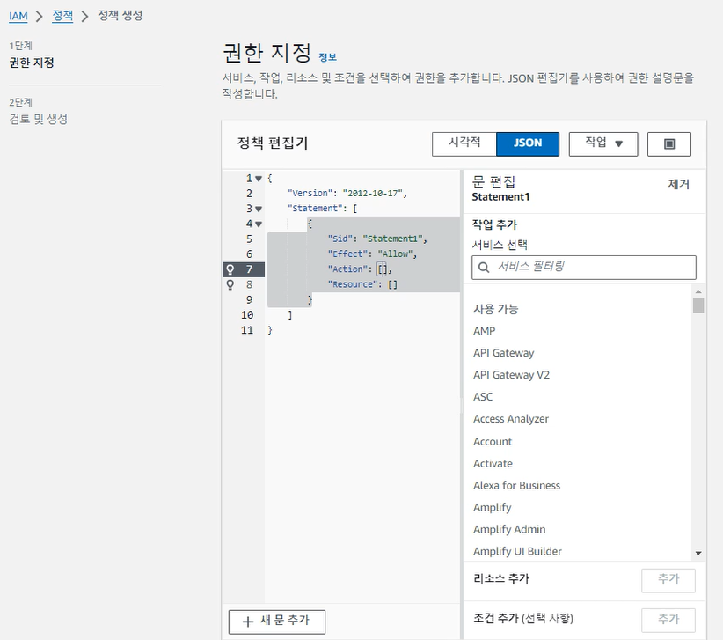Click "Statement1" value in JSON editor
The height and width of the screenshot is (640, 723).
[x=392, y=239]
